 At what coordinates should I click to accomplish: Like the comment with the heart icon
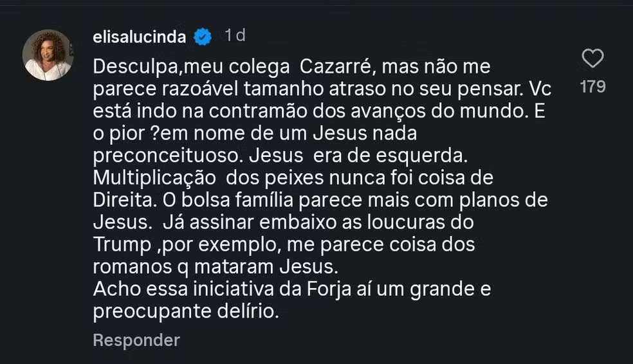point(592,59)
